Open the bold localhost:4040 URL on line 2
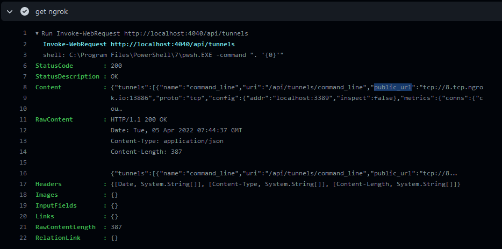This screenshot has height=249, width=502. (173, 44)
